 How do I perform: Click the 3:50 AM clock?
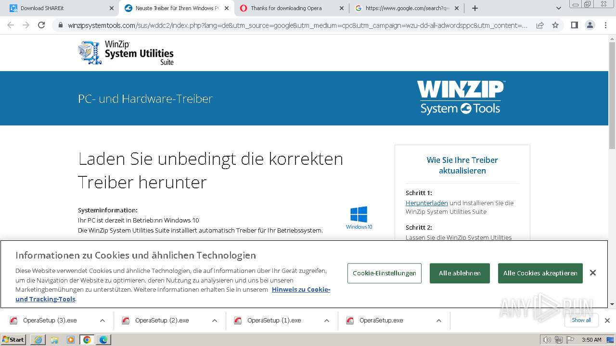coord(591,340)
